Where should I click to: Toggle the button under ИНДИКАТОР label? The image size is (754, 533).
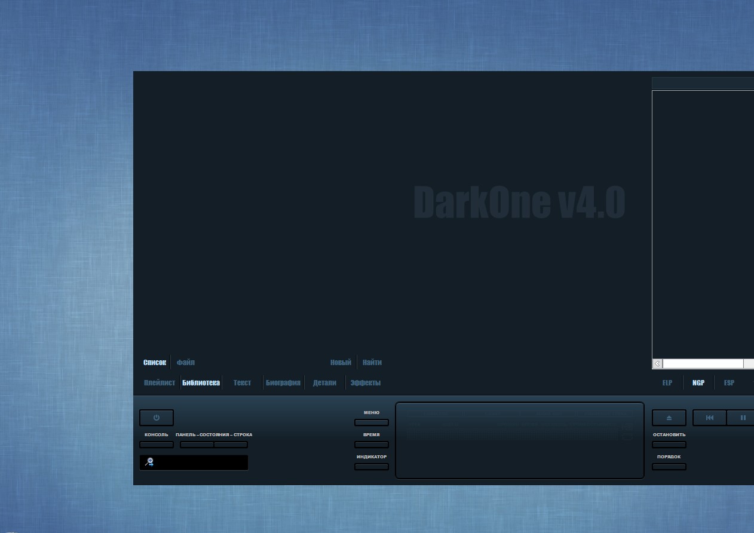[372, 467]
